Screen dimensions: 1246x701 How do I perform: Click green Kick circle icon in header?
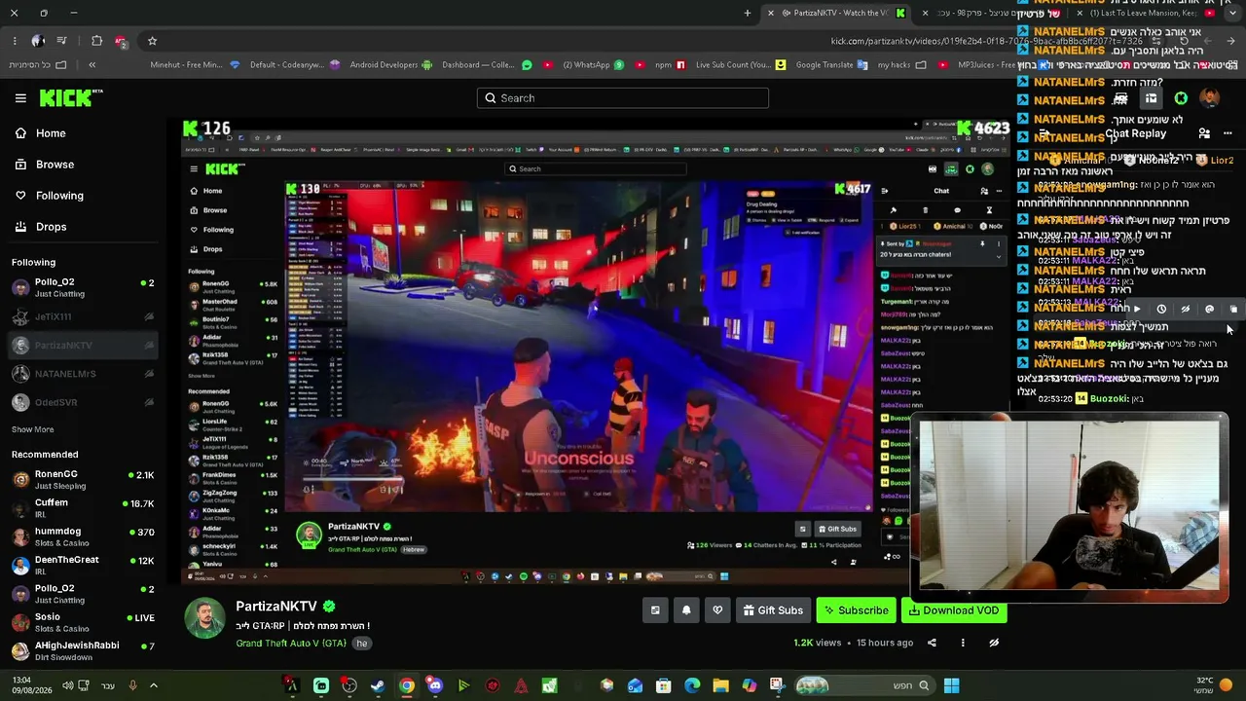pyautogui.click(x=1181, y=98)
